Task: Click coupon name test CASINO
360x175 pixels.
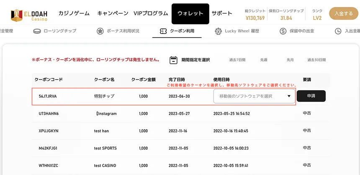Action: click(x=105, y=166)
